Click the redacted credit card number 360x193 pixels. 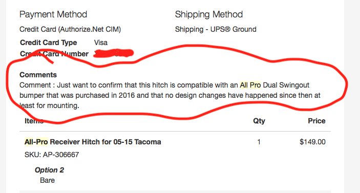[113, 53]
